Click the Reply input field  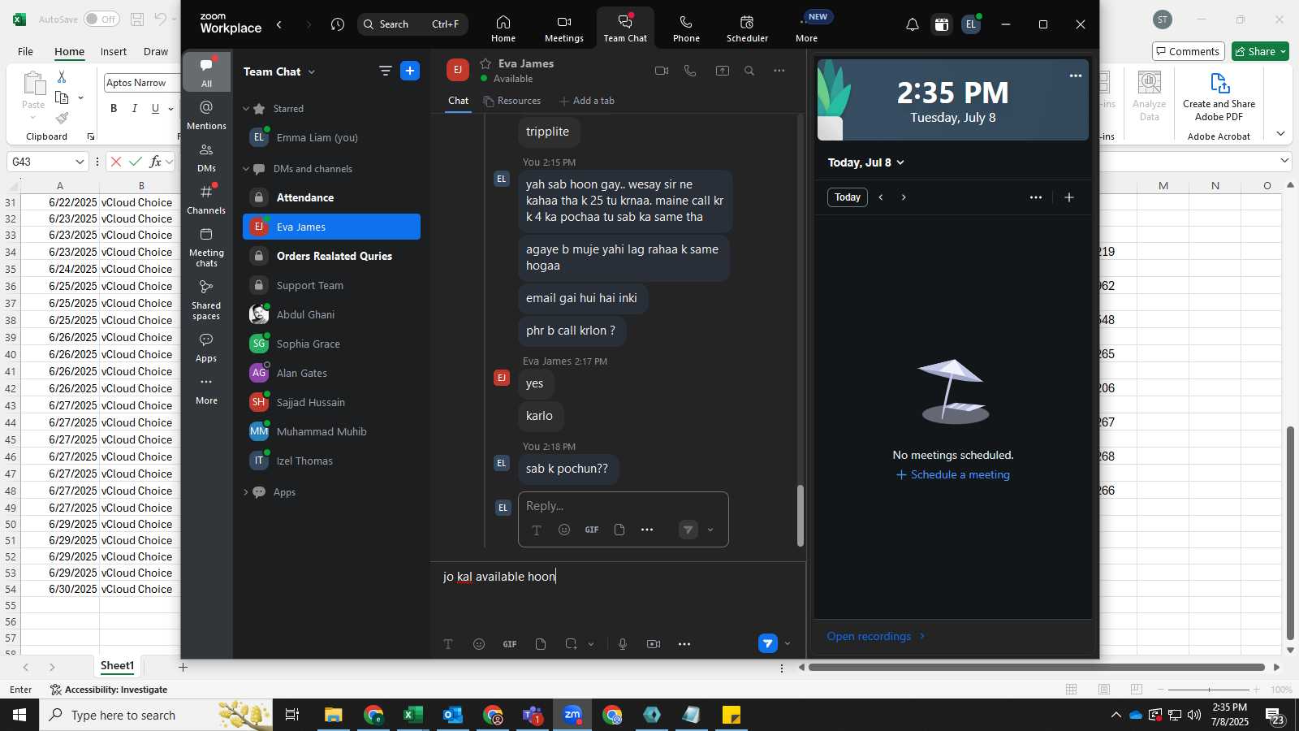(624, 506)
